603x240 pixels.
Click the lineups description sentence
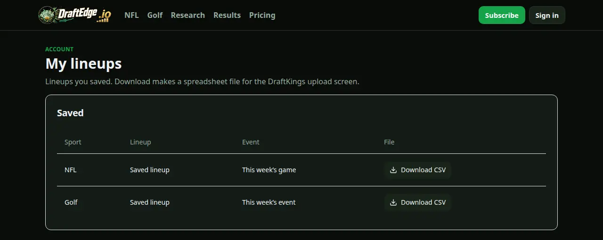[x=202, y=81]
